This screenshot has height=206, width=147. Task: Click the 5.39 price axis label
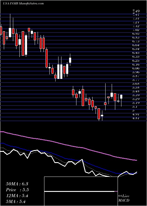tap(136, 95)
